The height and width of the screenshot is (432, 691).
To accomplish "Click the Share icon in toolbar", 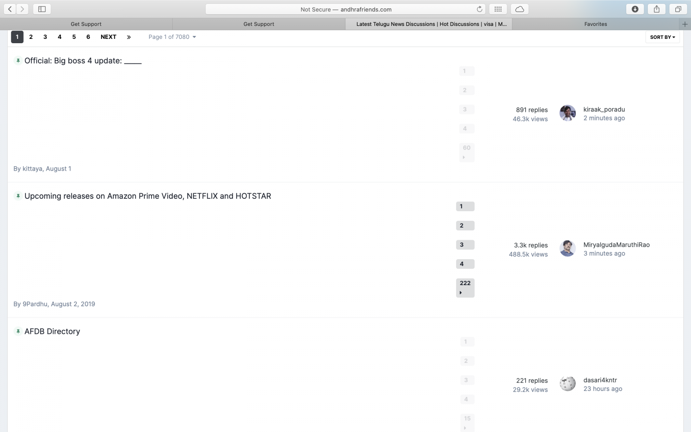I will (x=656, y=9).
